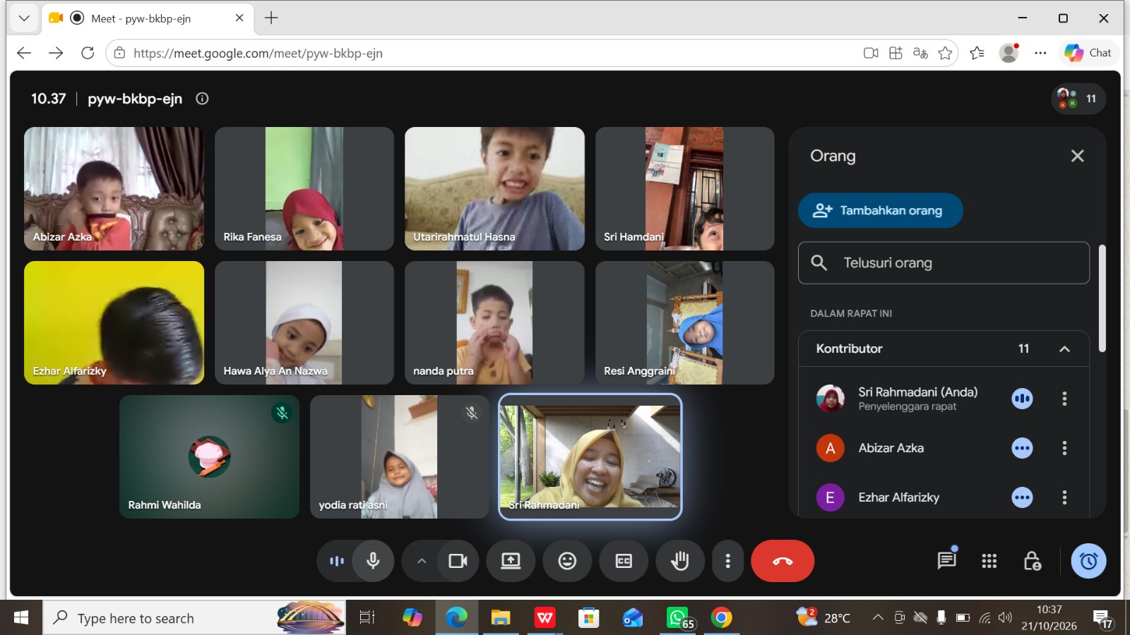This screenshot has height=635, width=1130.
Task: Start screen presentation with Present now icon
Action: (511, 561)
